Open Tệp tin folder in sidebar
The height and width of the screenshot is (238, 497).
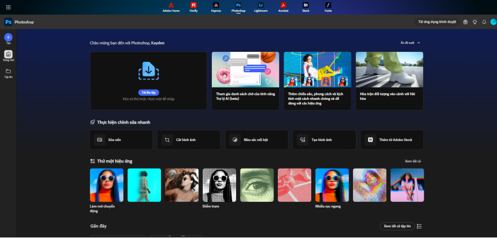tap(8, 73)
